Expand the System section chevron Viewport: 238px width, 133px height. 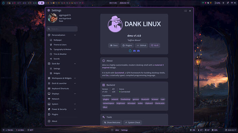[75, 104]
